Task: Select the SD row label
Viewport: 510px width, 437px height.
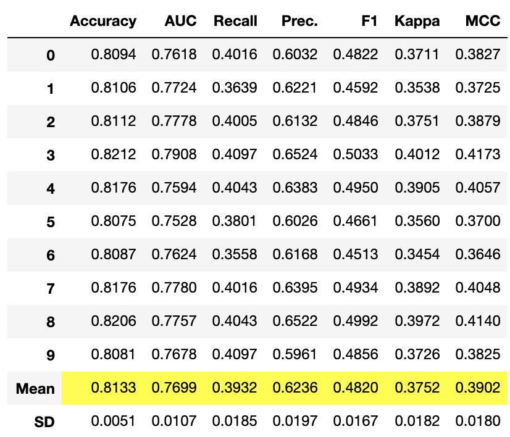Action: coord(44,422)
